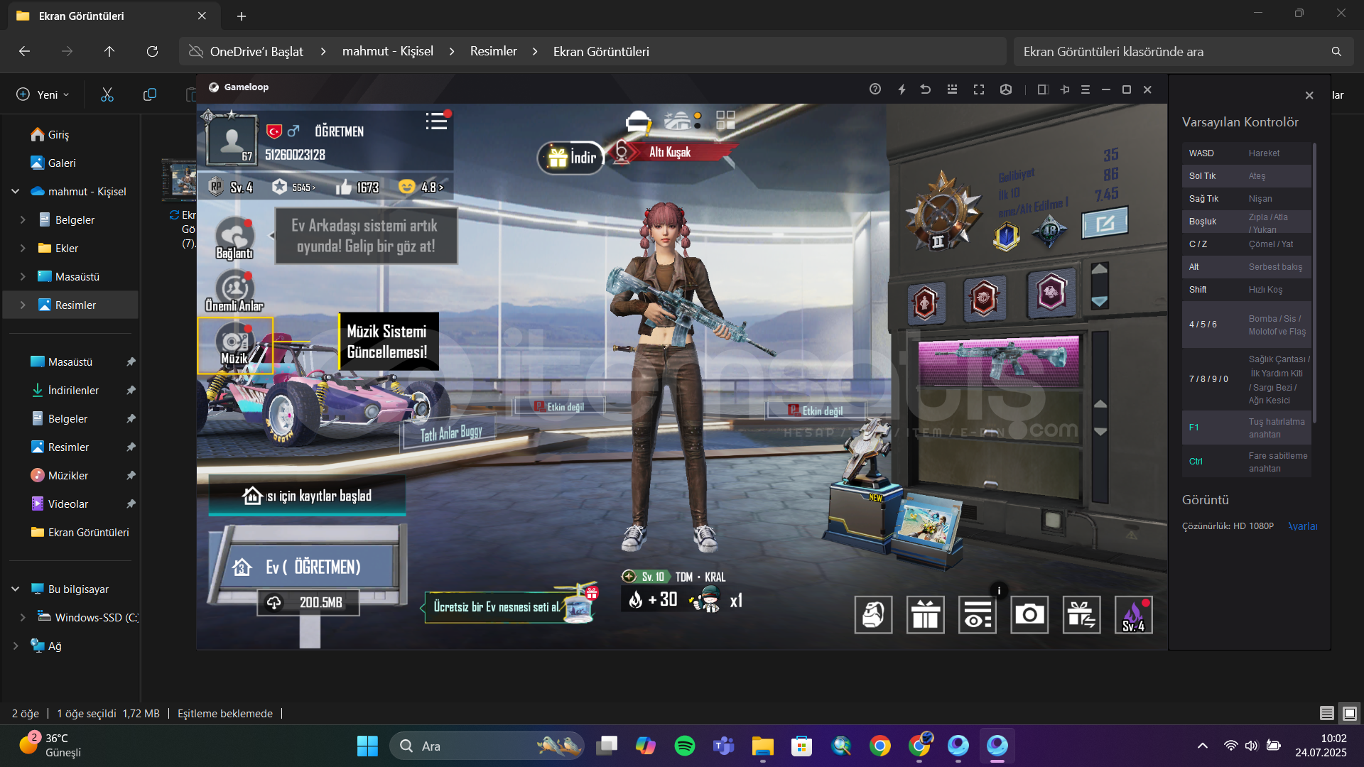This screenshot has height=767, width=1364.
Task: Toggle Gameloop fullscreen mode icon
Action: tap(979, 89)
